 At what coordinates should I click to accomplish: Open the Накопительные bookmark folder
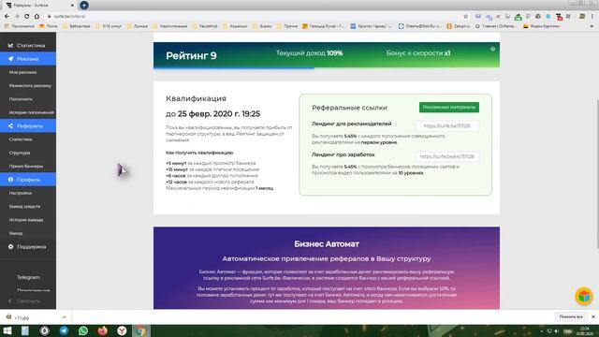pos(170,26)
